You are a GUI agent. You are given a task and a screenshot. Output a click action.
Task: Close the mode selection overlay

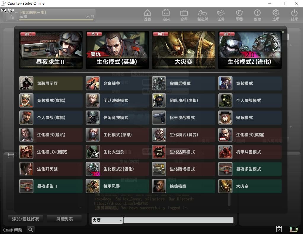283,32
